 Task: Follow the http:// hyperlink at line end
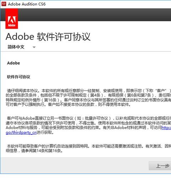pos(166,128)
